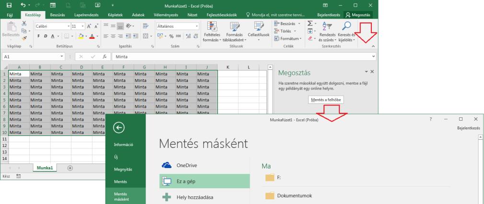Click the increase decimal icon
The image size is (484, 204).
[187, 36]
